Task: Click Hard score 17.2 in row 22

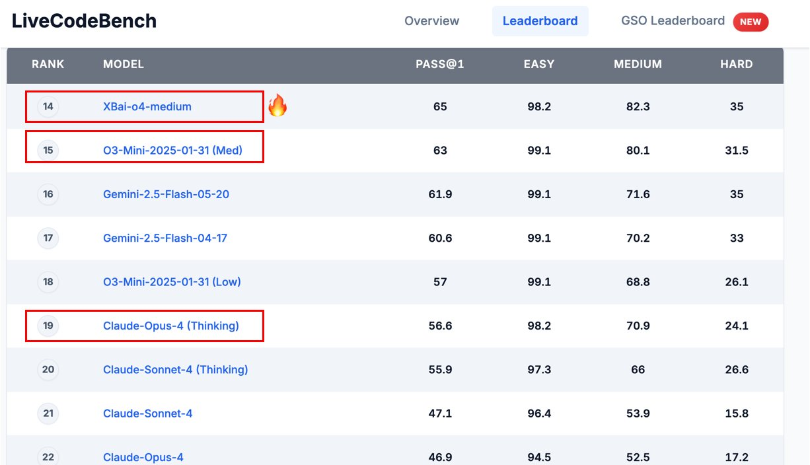Action: [737, 457]
